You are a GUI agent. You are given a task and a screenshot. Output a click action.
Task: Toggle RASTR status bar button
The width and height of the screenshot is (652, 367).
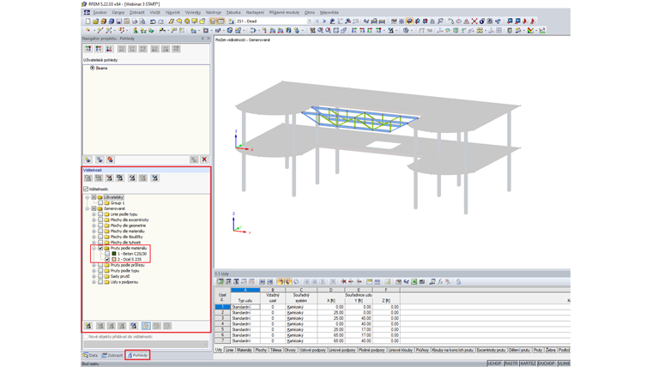coord(510,364)
